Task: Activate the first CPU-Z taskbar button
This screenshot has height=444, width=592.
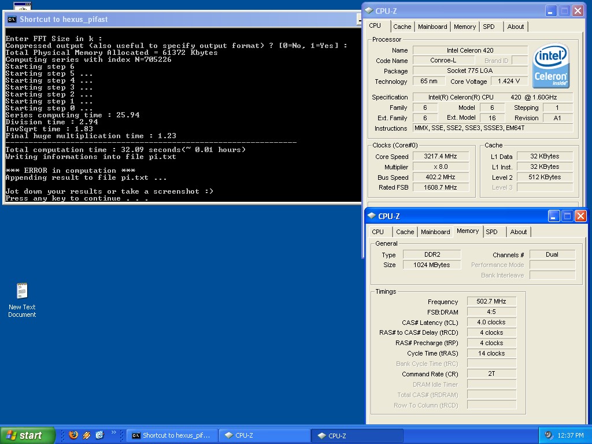Action: [264, 435]
